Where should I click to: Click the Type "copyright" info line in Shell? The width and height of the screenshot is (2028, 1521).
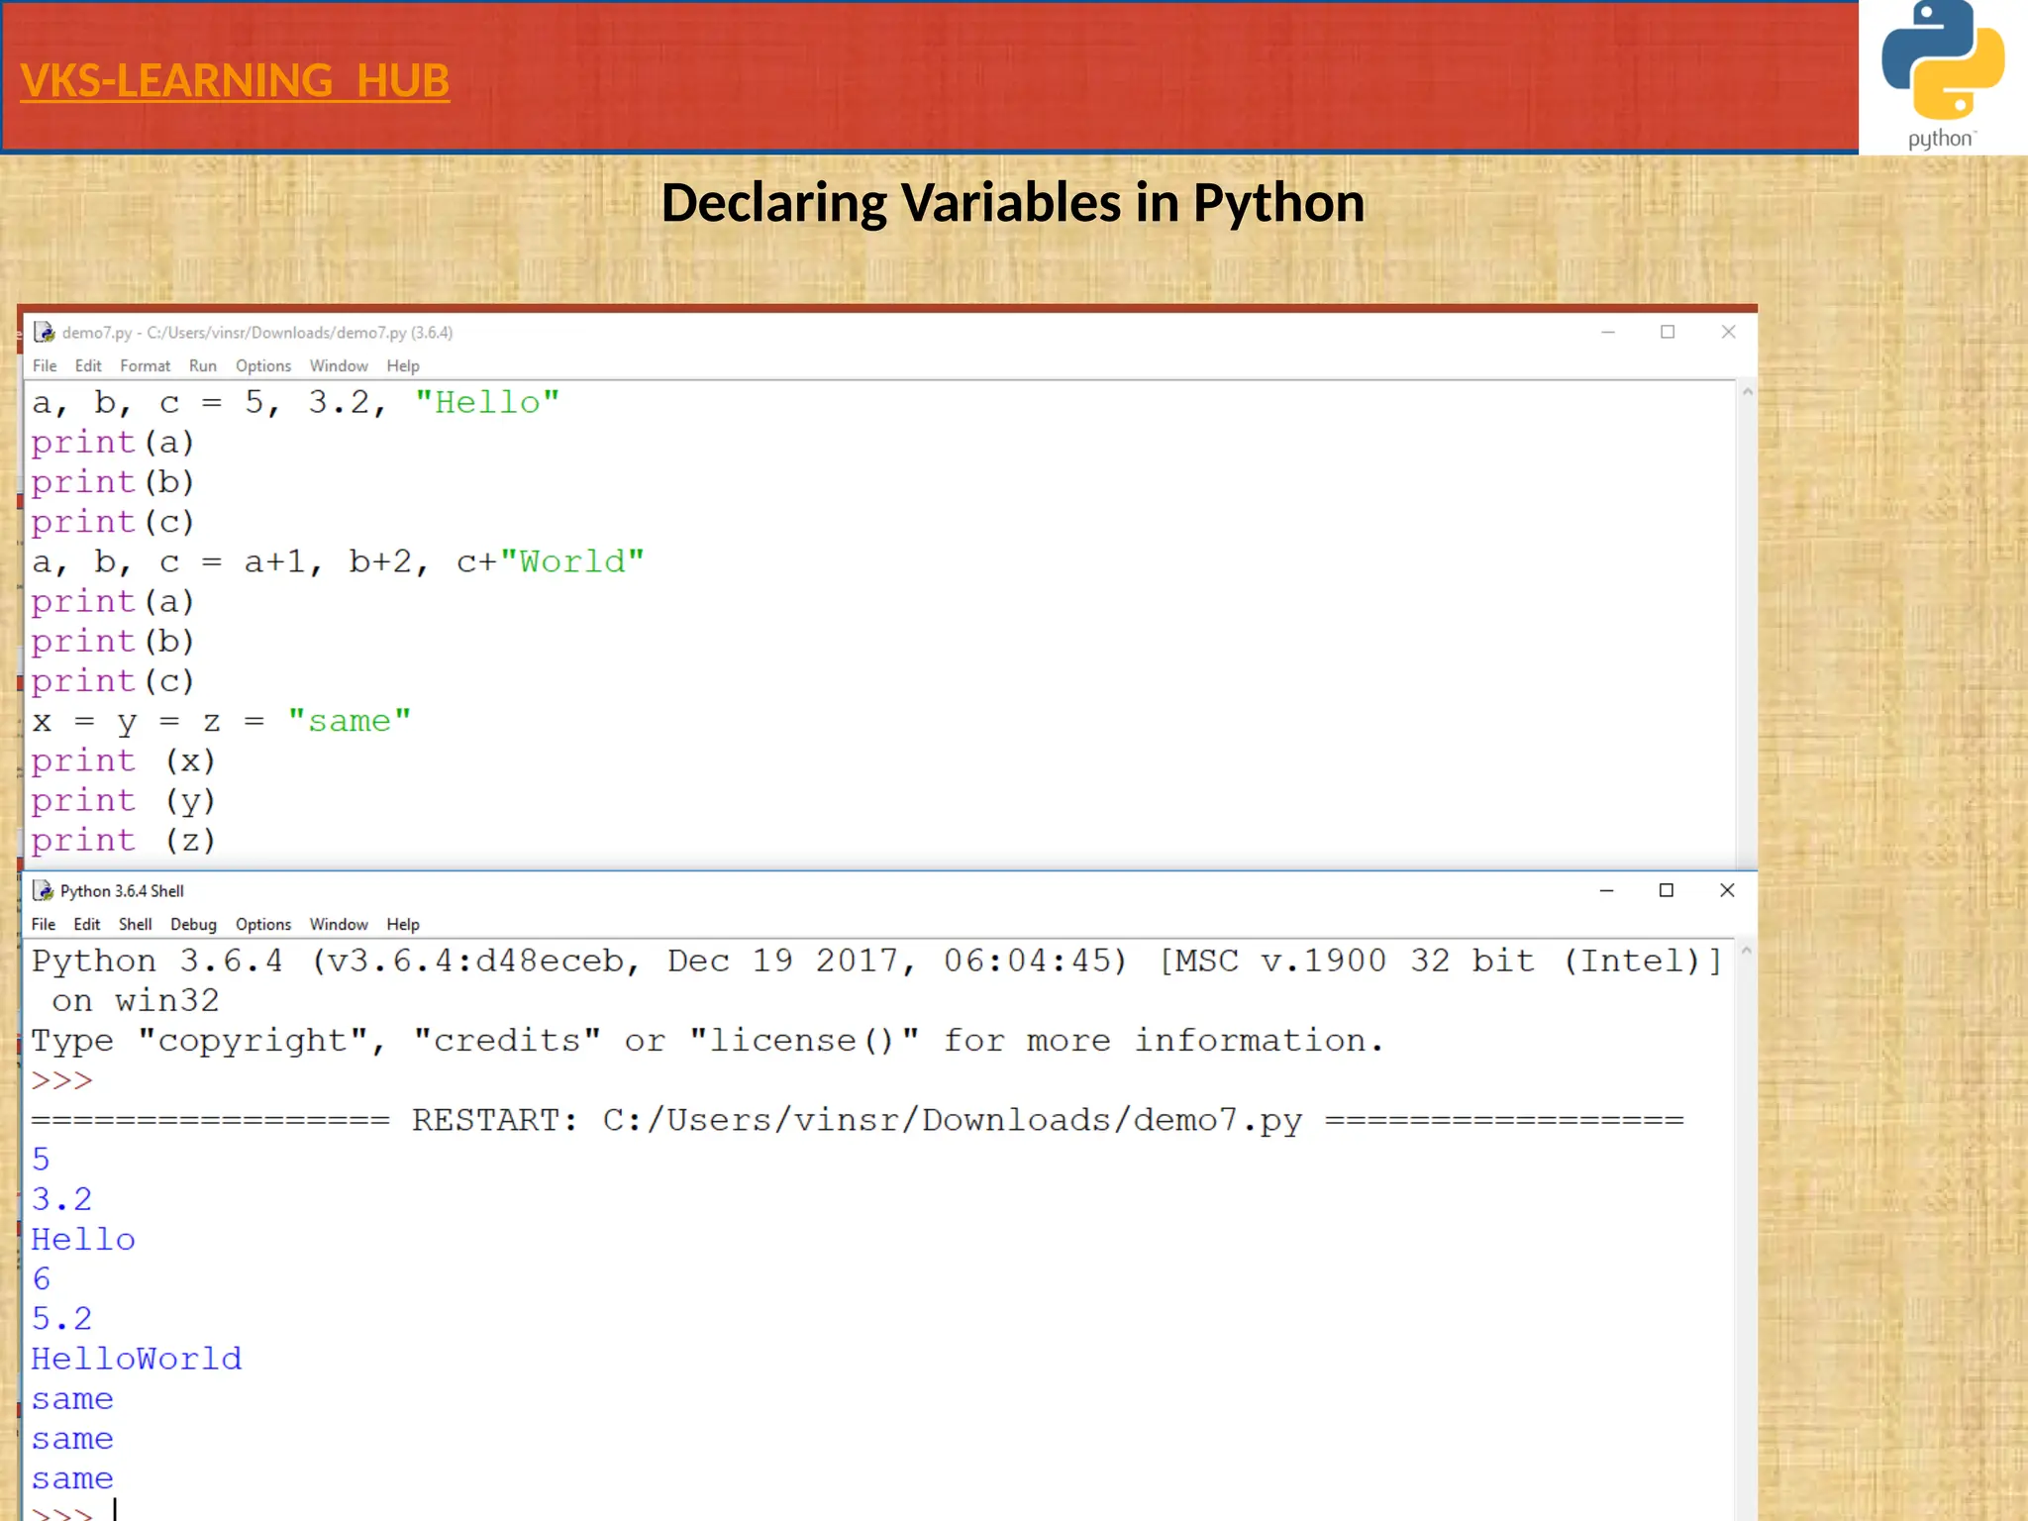point(708,1041)
